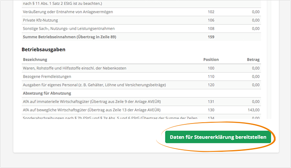
Task: Click position number 102
Action: click(x=211, y=12)
